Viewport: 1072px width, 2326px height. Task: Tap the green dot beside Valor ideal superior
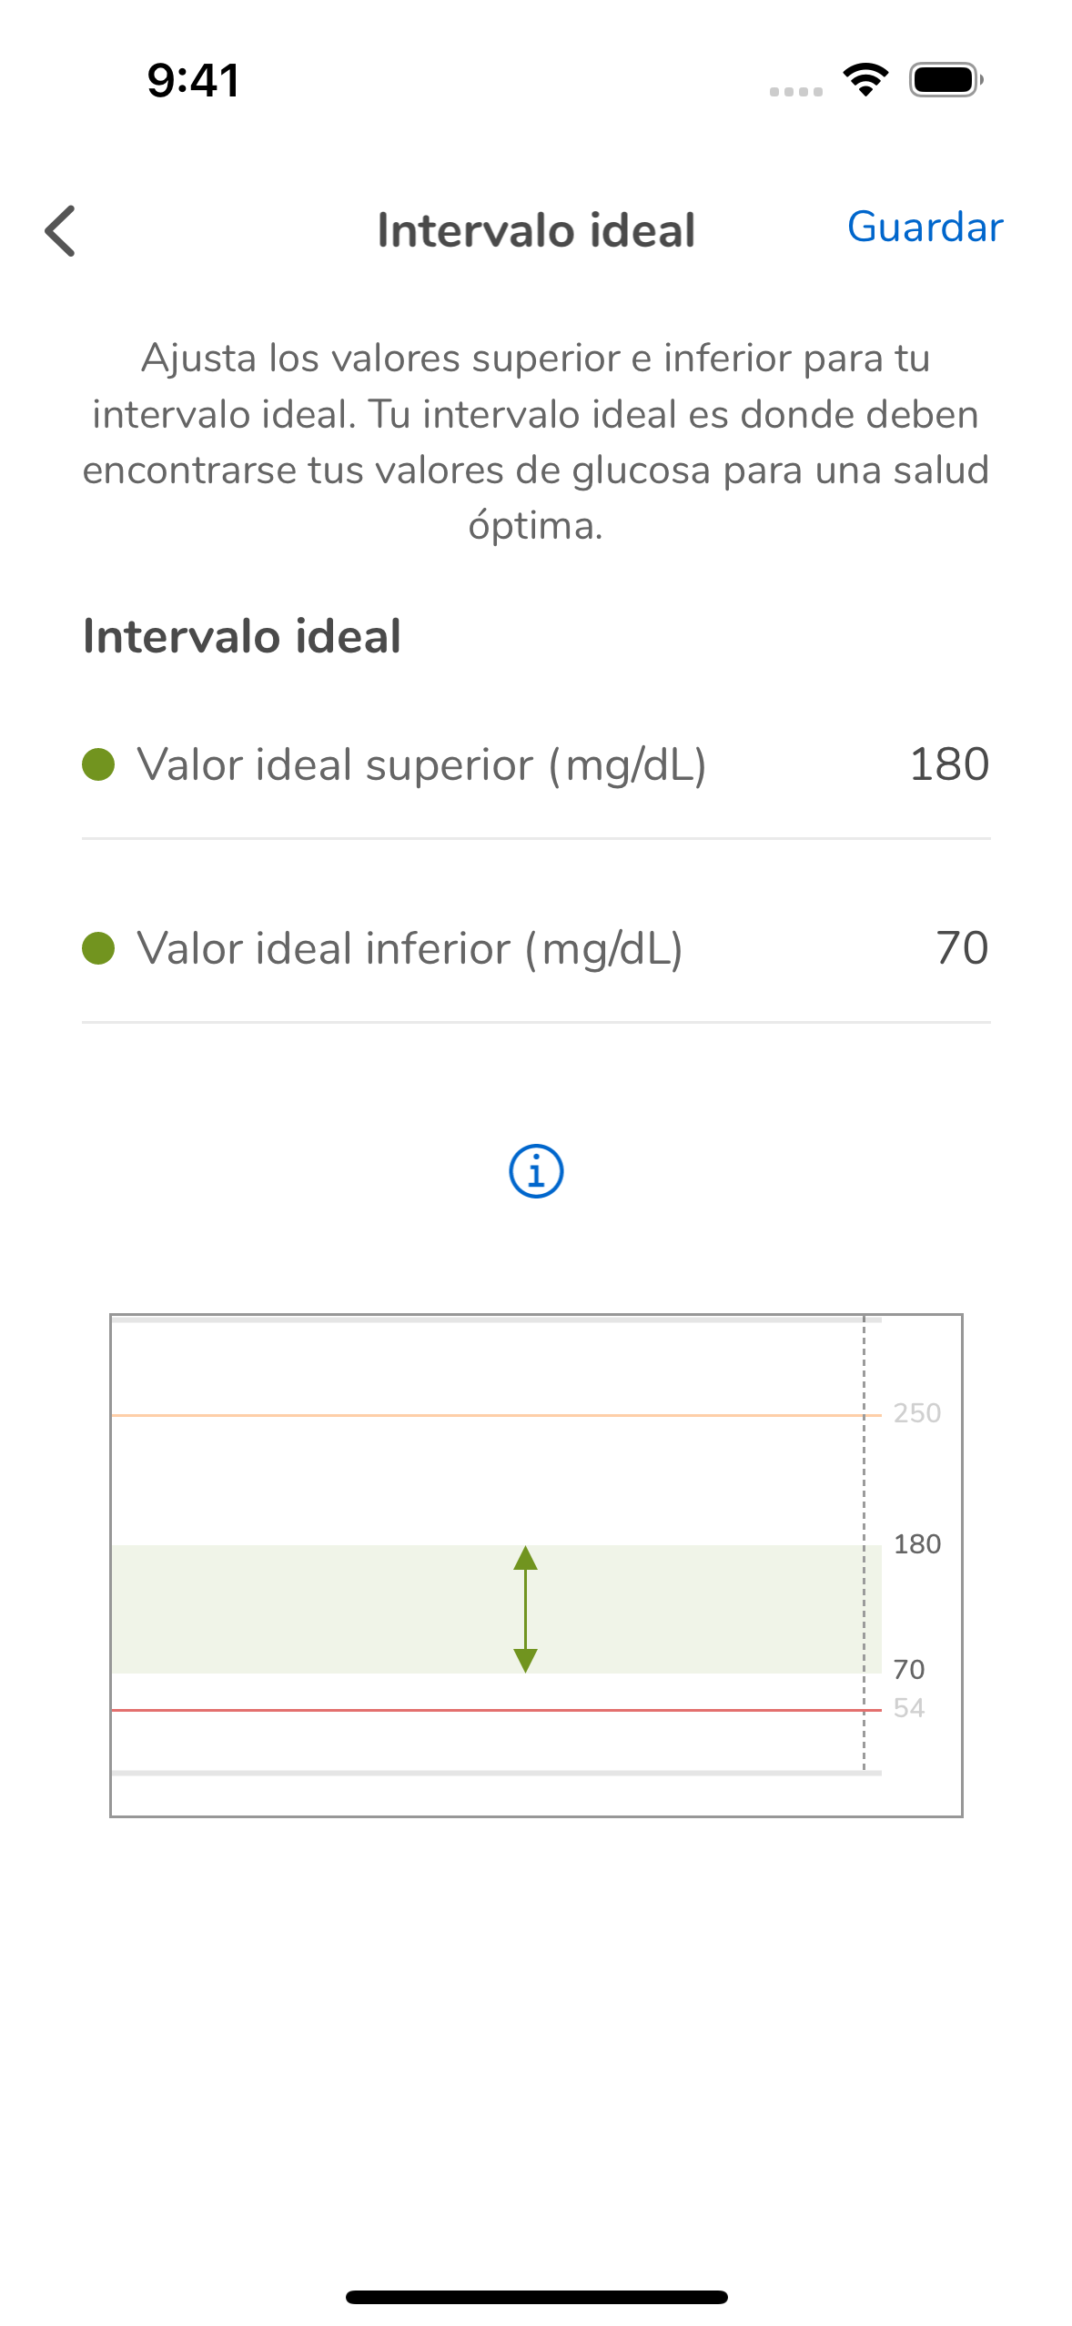click(98, 764)
